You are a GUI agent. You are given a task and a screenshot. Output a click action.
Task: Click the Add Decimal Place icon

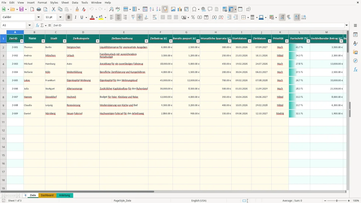(214, 17)
